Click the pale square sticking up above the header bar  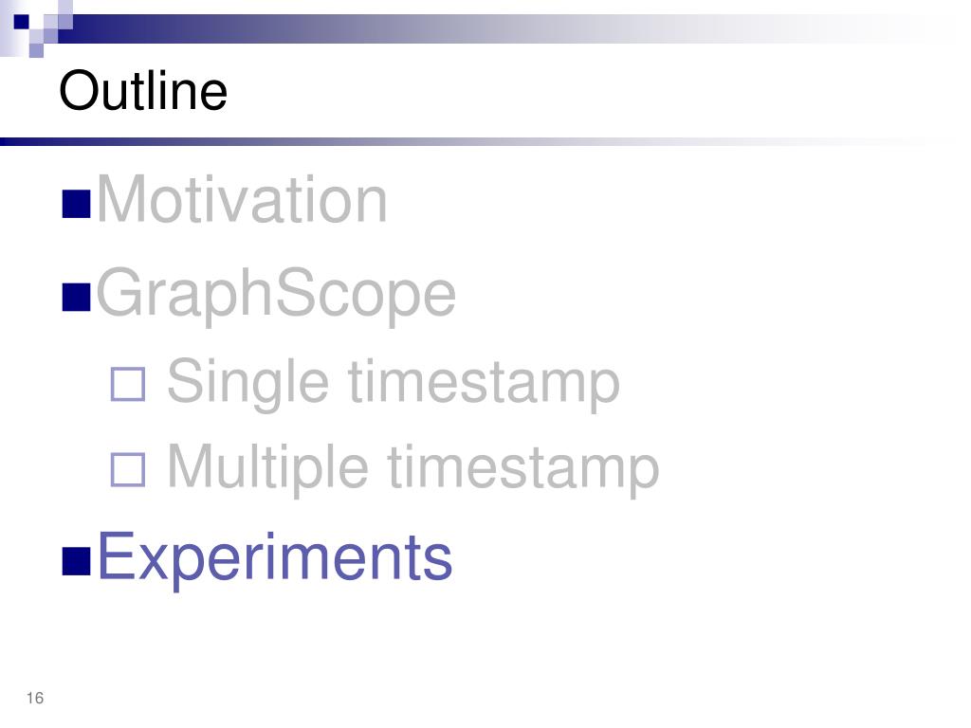[x=65, y=8]
